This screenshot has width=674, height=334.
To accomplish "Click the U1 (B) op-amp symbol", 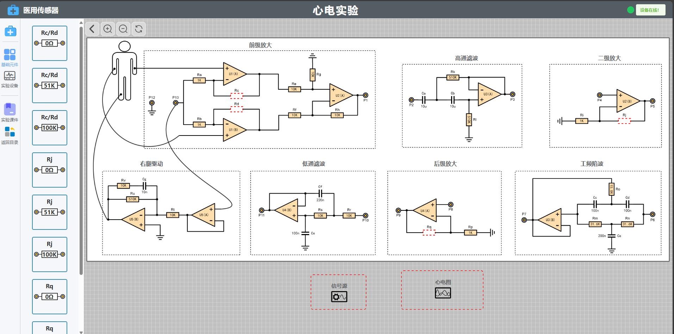I will [235, 130].
